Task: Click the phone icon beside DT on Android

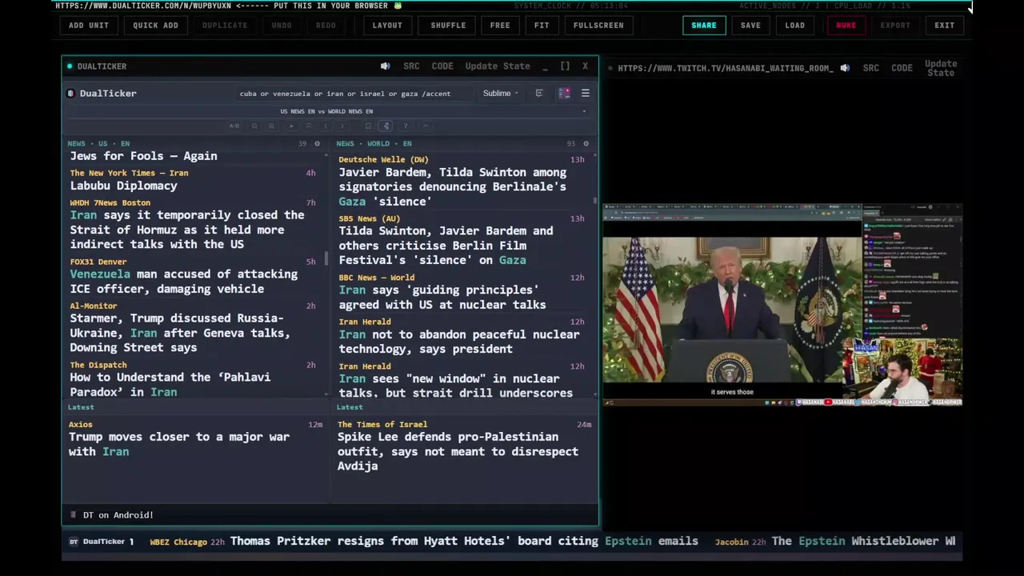Action: click(74, 515)
